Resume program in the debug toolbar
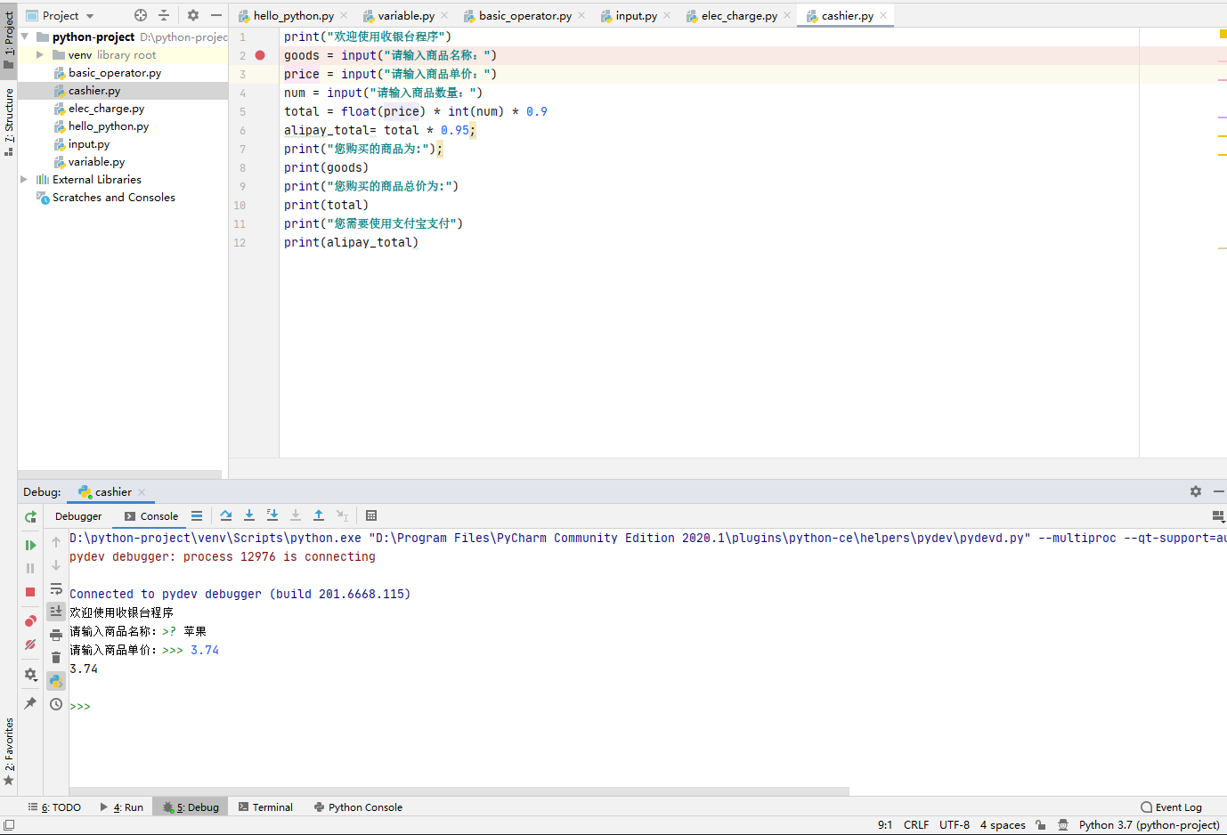This screenshot has width=1227, height=835. [x=30, y=545]
